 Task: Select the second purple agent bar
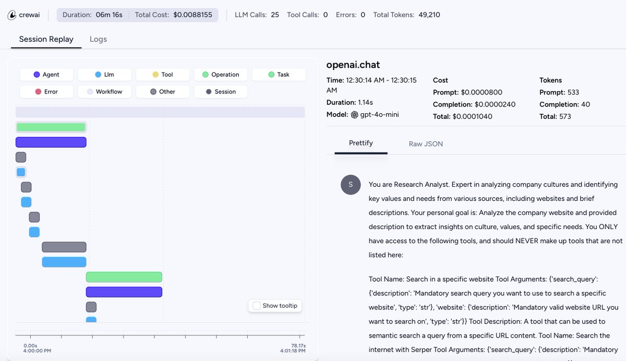(124, 292)
